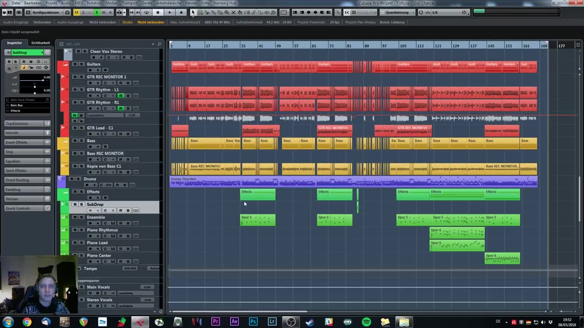Open the Transport menu
The width and height of the screenshot is (584, 328).
tap(130, 3)
